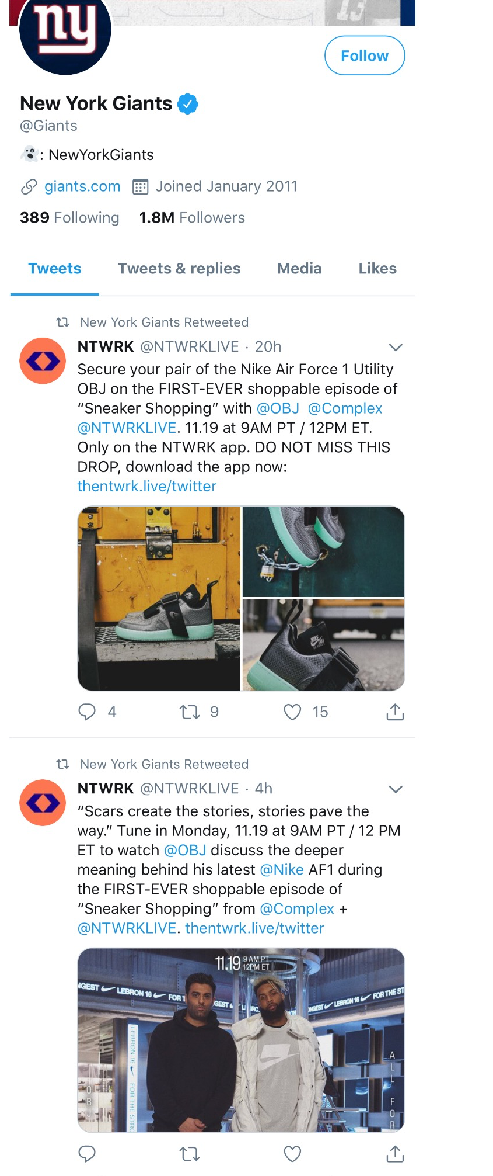This screenshot has height=1176, width=493.
Task: Open the giants.com website link
Action: tap(82, 186)
